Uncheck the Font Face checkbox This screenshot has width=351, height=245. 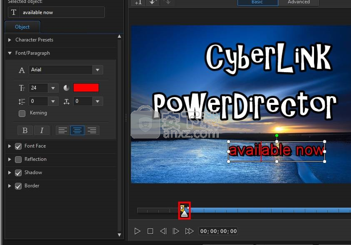pos(18,146)
